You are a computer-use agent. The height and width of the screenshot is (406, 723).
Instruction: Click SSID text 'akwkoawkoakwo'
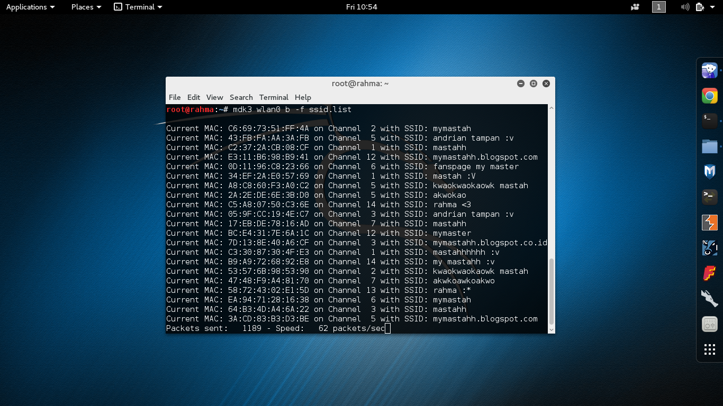pyautogui.click(x=464, y=281)
